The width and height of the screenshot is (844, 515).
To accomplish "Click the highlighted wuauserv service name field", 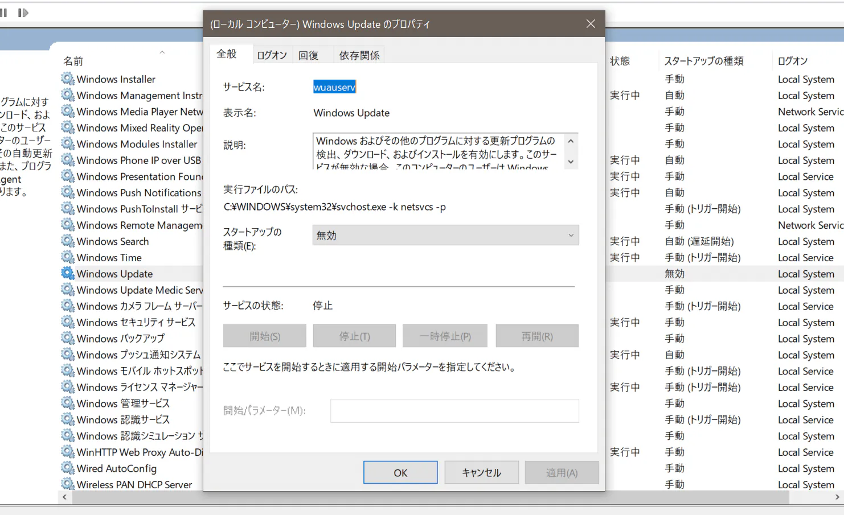I will pos(334,87).
